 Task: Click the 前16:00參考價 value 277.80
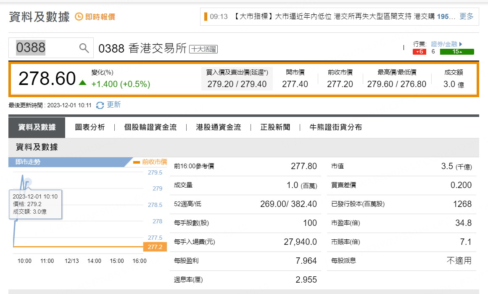pos(304,166)
